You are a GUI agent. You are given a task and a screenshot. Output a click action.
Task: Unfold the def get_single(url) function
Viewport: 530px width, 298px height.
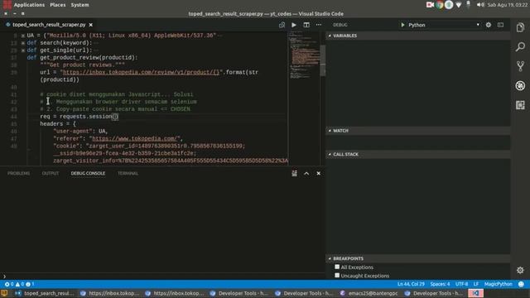pos(23,50)
